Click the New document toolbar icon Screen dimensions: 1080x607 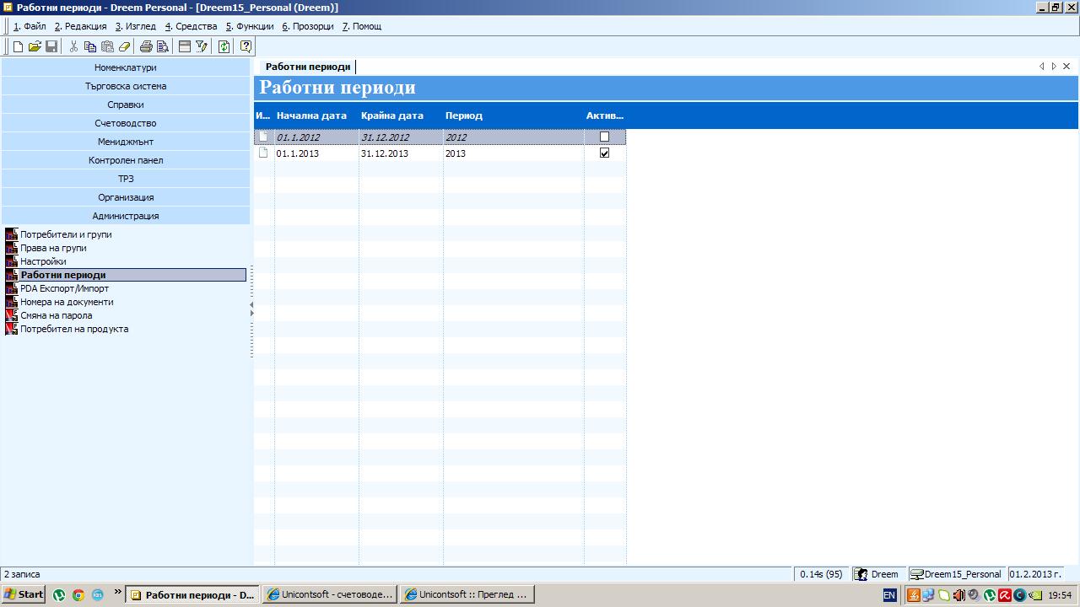18,46
